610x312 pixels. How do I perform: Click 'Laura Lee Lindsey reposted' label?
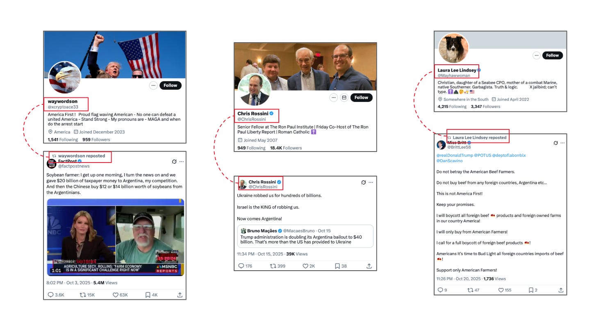[480, 138]
